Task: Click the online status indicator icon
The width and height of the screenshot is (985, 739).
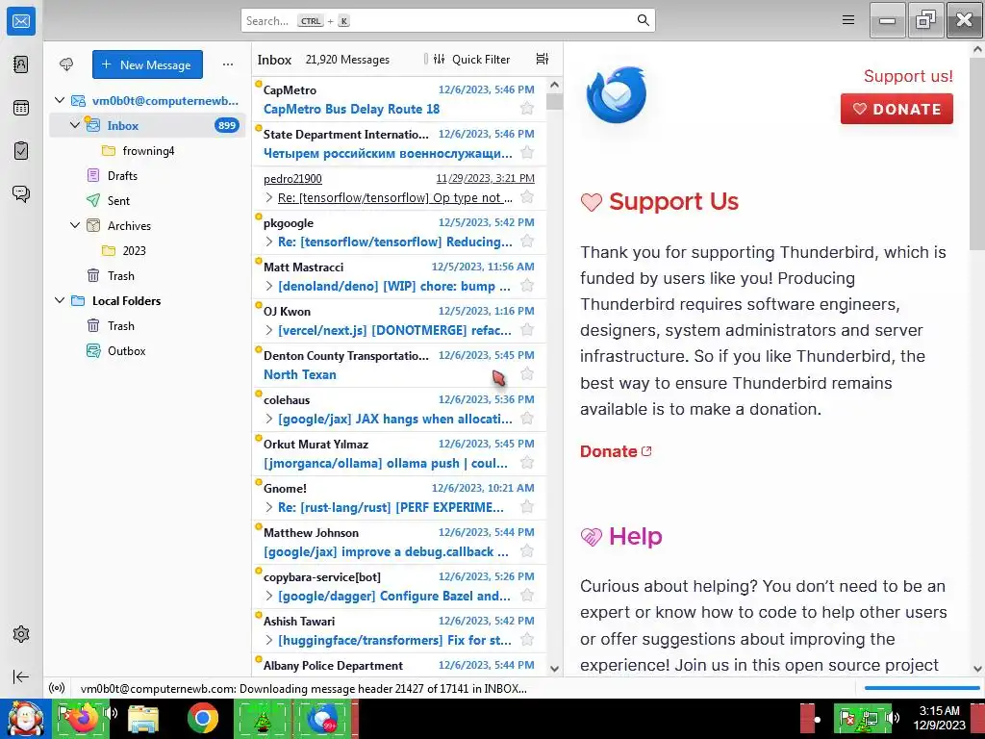Action: 57,689
